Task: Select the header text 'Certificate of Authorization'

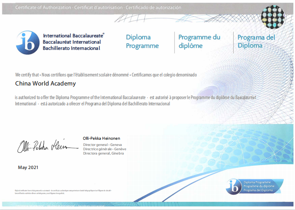Action: click(x=43, y=7)
